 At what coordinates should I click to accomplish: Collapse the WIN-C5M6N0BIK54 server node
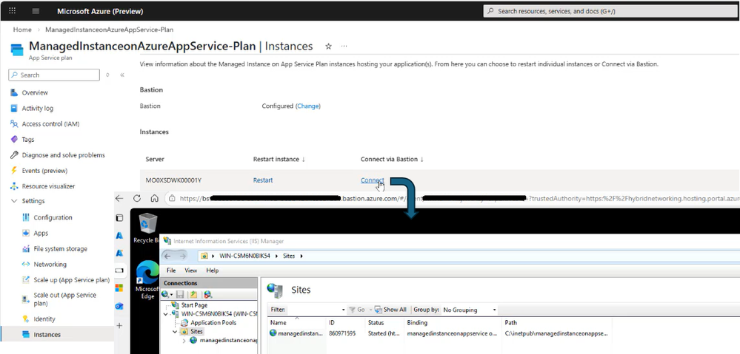click(166, 313)
